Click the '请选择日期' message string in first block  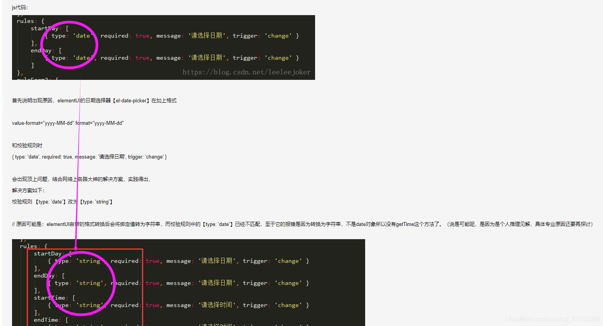(x=207, y=35)
